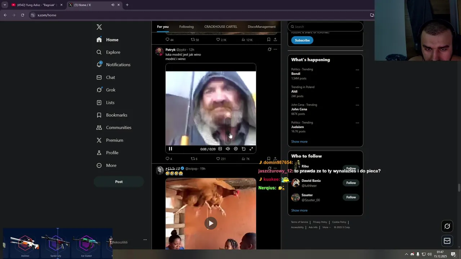Bookmark the top post
Viewport: 461px width, 259px height.
coord(269,40)
